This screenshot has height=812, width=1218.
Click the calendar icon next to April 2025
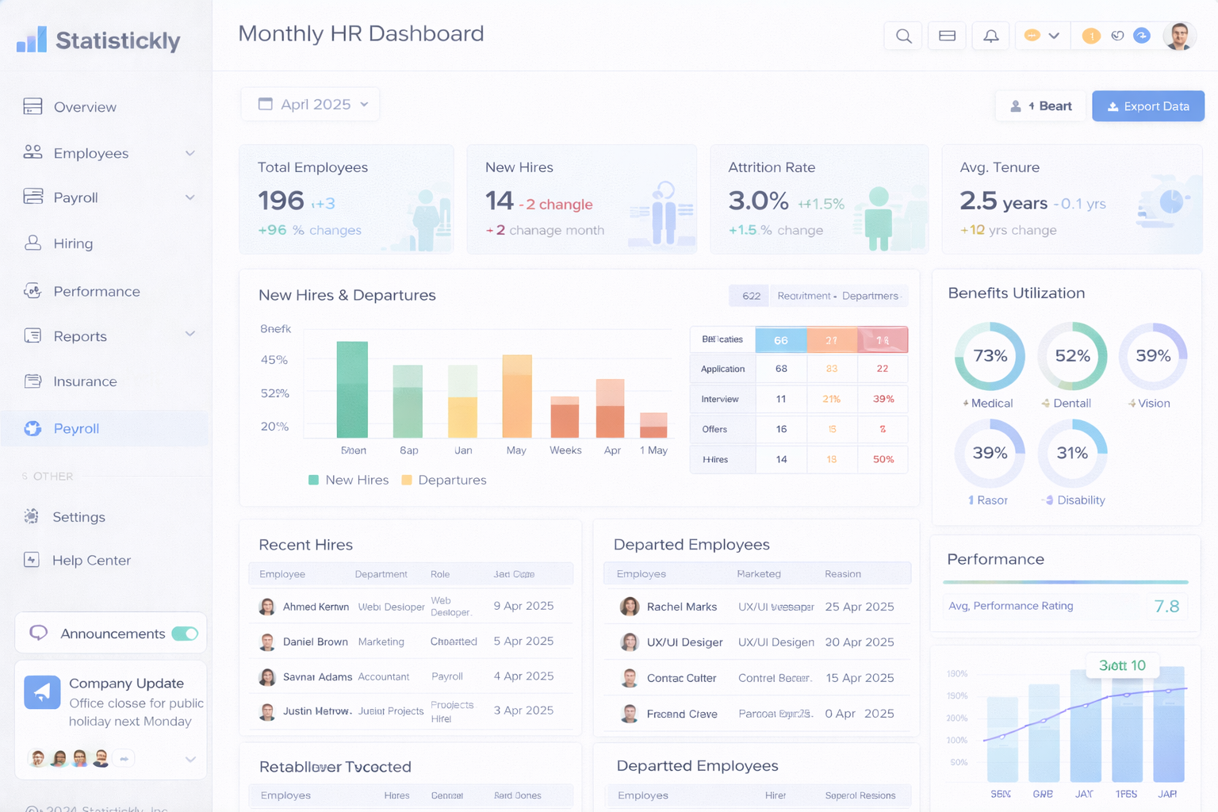[x=265, y=104]
